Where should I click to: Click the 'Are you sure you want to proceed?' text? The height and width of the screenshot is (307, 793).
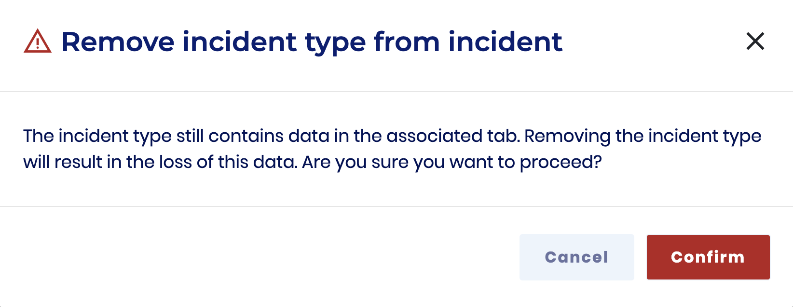452,162
